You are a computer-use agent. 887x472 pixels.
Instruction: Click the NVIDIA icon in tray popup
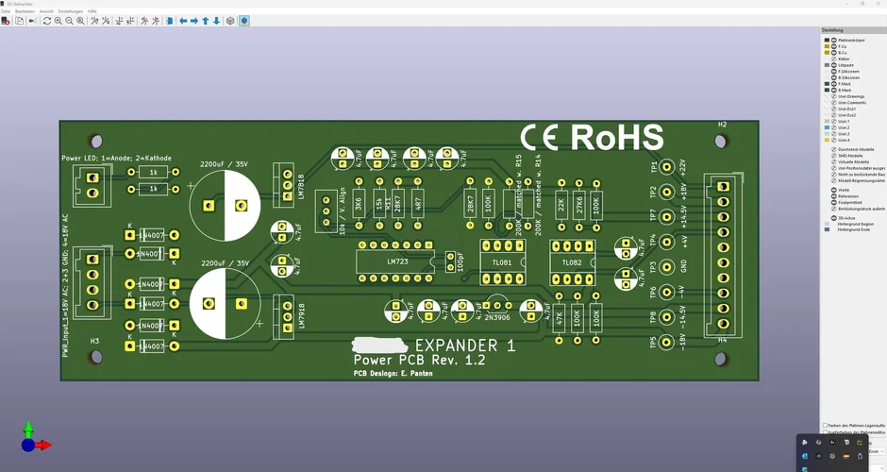click(818, 456)
